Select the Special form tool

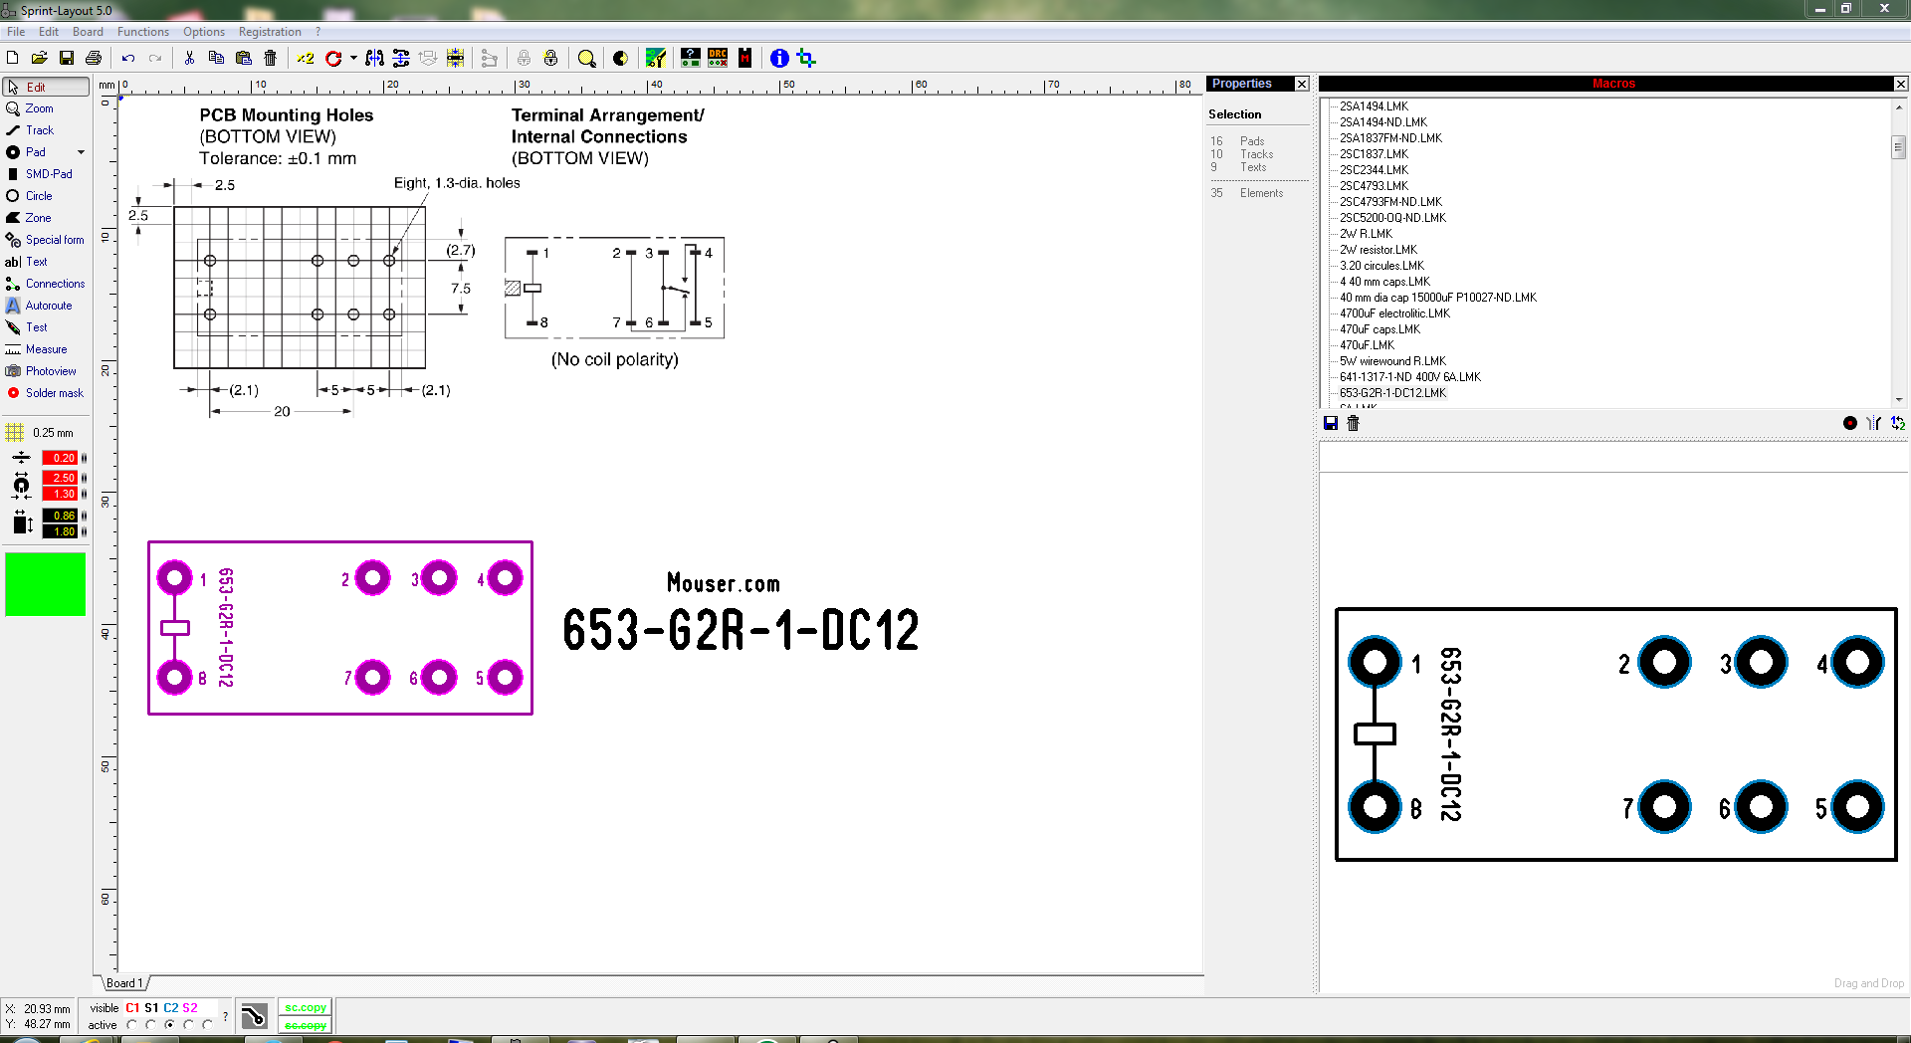click(46, 240)
